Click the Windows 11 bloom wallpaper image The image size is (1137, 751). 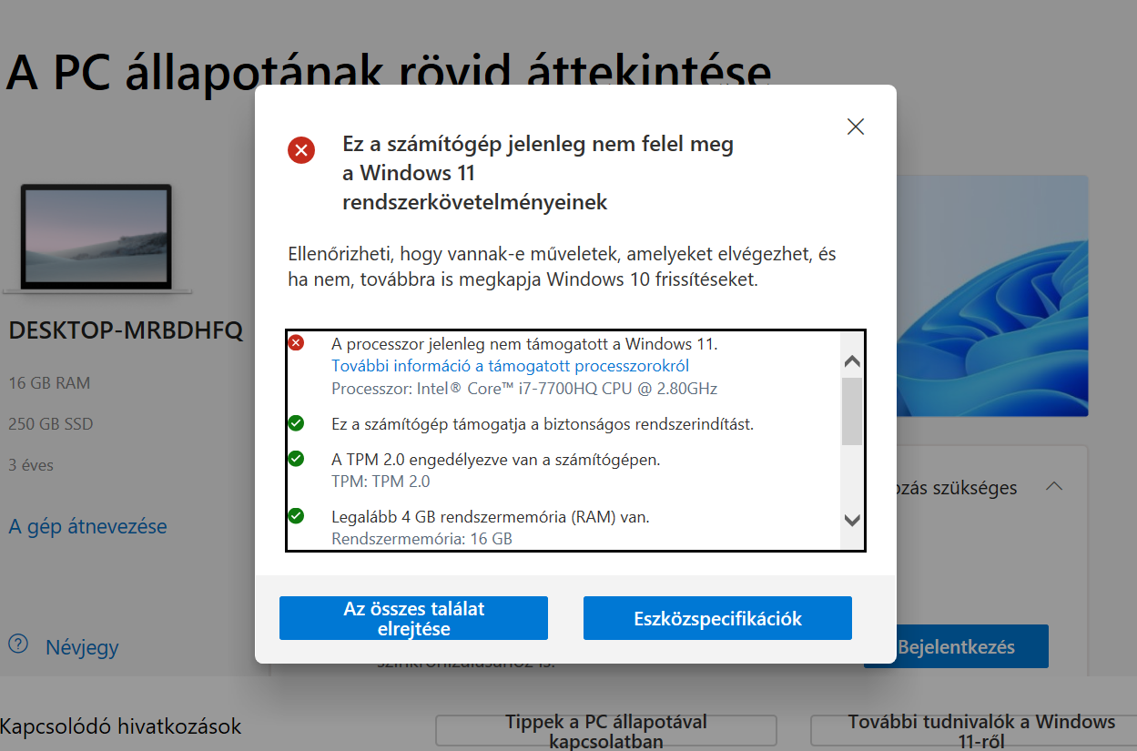pos(992,296)
